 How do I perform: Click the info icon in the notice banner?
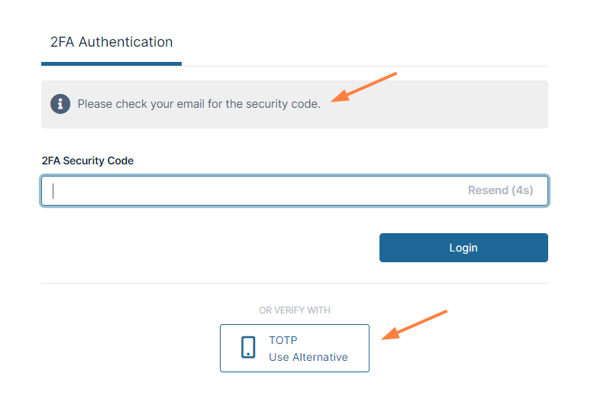60,104
